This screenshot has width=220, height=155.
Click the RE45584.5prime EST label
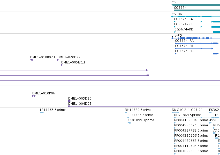click(x=140, y=115)
